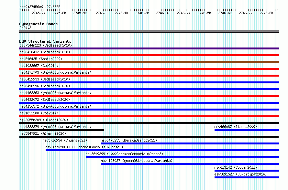This screenshot has height=190, width=288.
Task: Open the dgv2055n209 (Almarri2020) label
Action: tap(44, 120)
